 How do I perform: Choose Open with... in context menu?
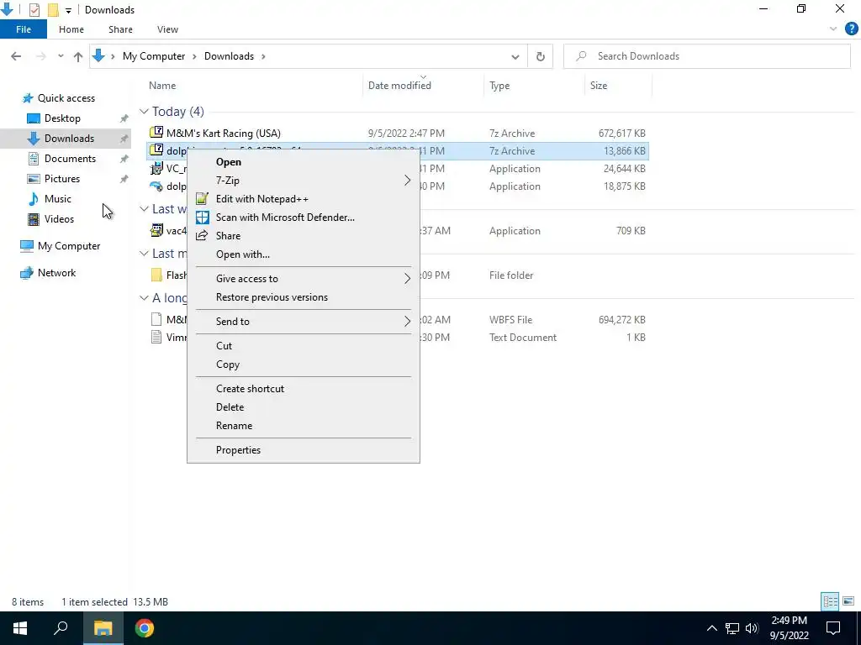pyautogui.click(x=303, y=254)
